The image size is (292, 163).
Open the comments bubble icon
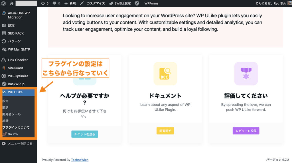56,3
